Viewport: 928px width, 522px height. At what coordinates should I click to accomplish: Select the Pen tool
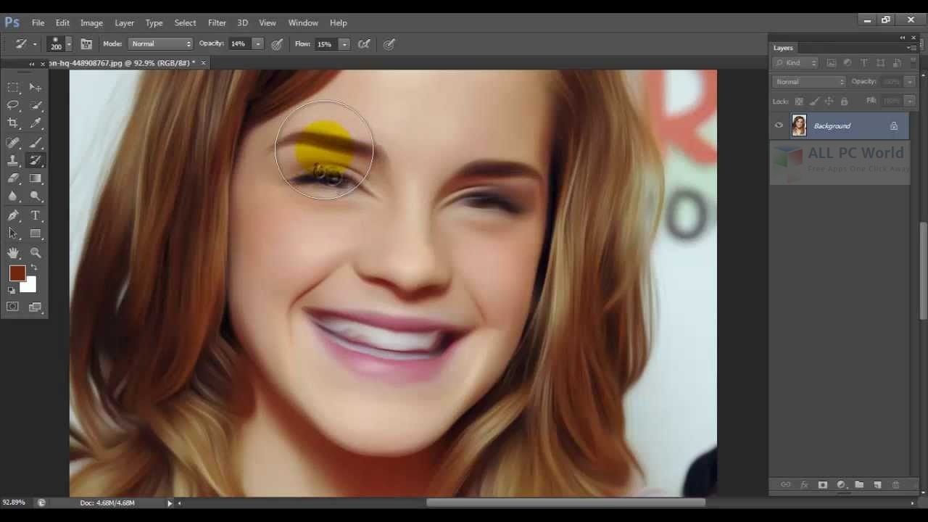(13, 215)
